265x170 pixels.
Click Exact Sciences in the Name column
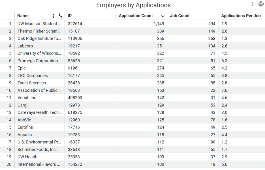point(32,83)
